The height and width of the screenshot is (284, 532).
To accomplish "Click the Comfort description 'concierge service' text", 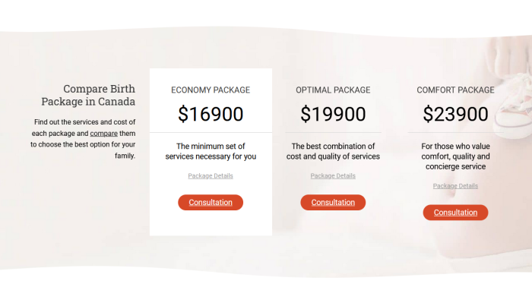I will (455, 166).
